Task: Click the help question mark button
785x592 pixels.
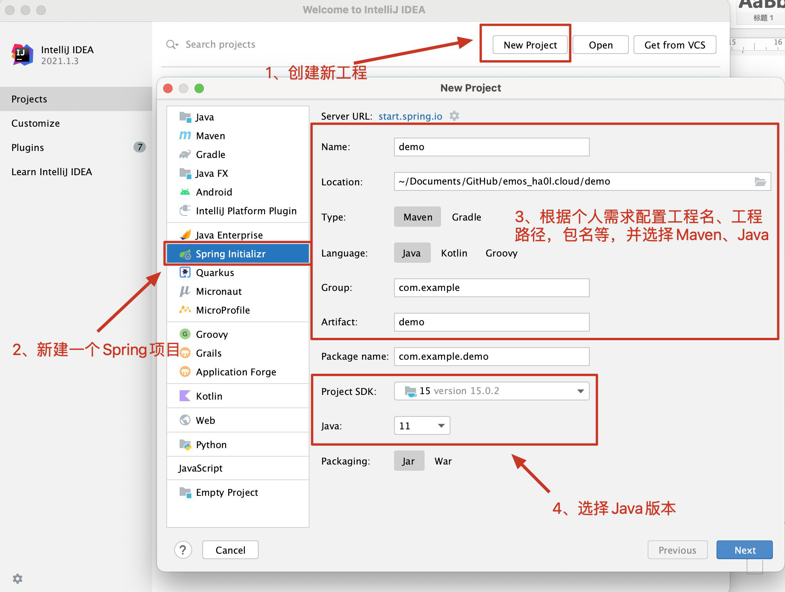Action: pos(183,550)
